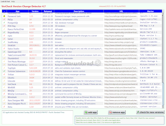This screenshot has width=166, height=126.
Task: Click the green check icon for SeaMonkey
Action: coord(4,42)
